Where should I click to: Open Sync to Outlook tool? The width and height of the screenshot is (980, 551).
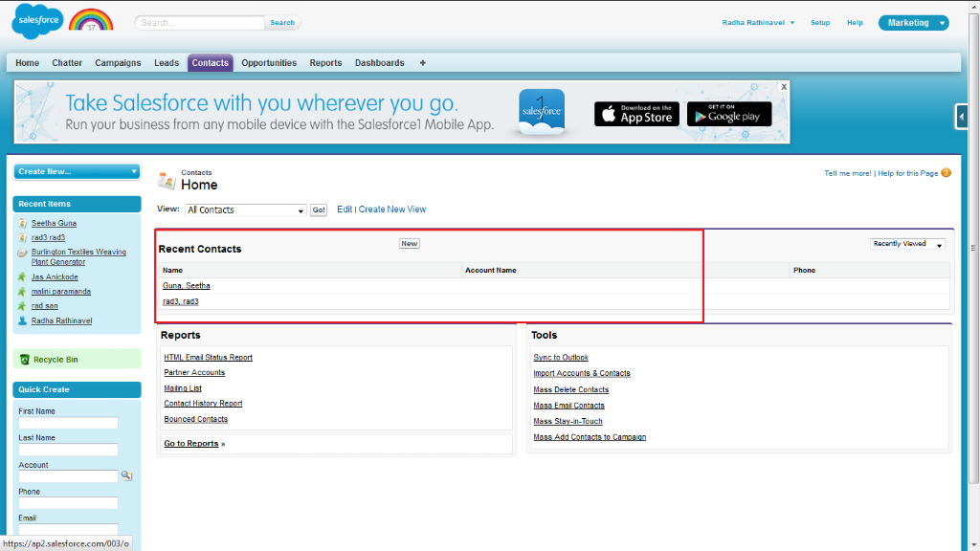pyautogui.click(x=561, y=358)
